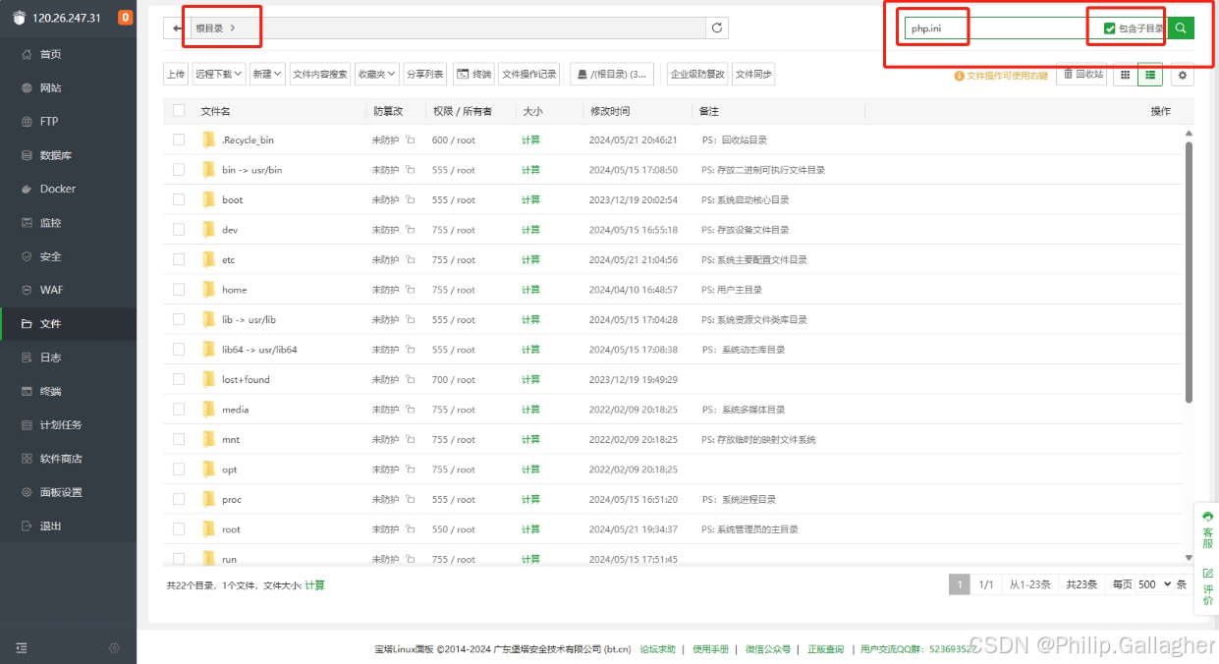Switch to grid view layout
This screenshot has width=1219, height=664.
[1124, 74]
